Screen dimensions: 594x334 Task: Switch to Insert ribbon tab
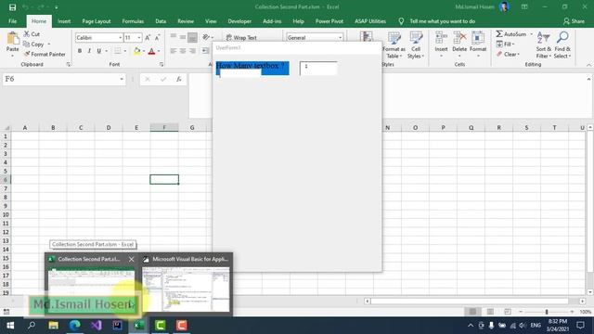point(64,21)
